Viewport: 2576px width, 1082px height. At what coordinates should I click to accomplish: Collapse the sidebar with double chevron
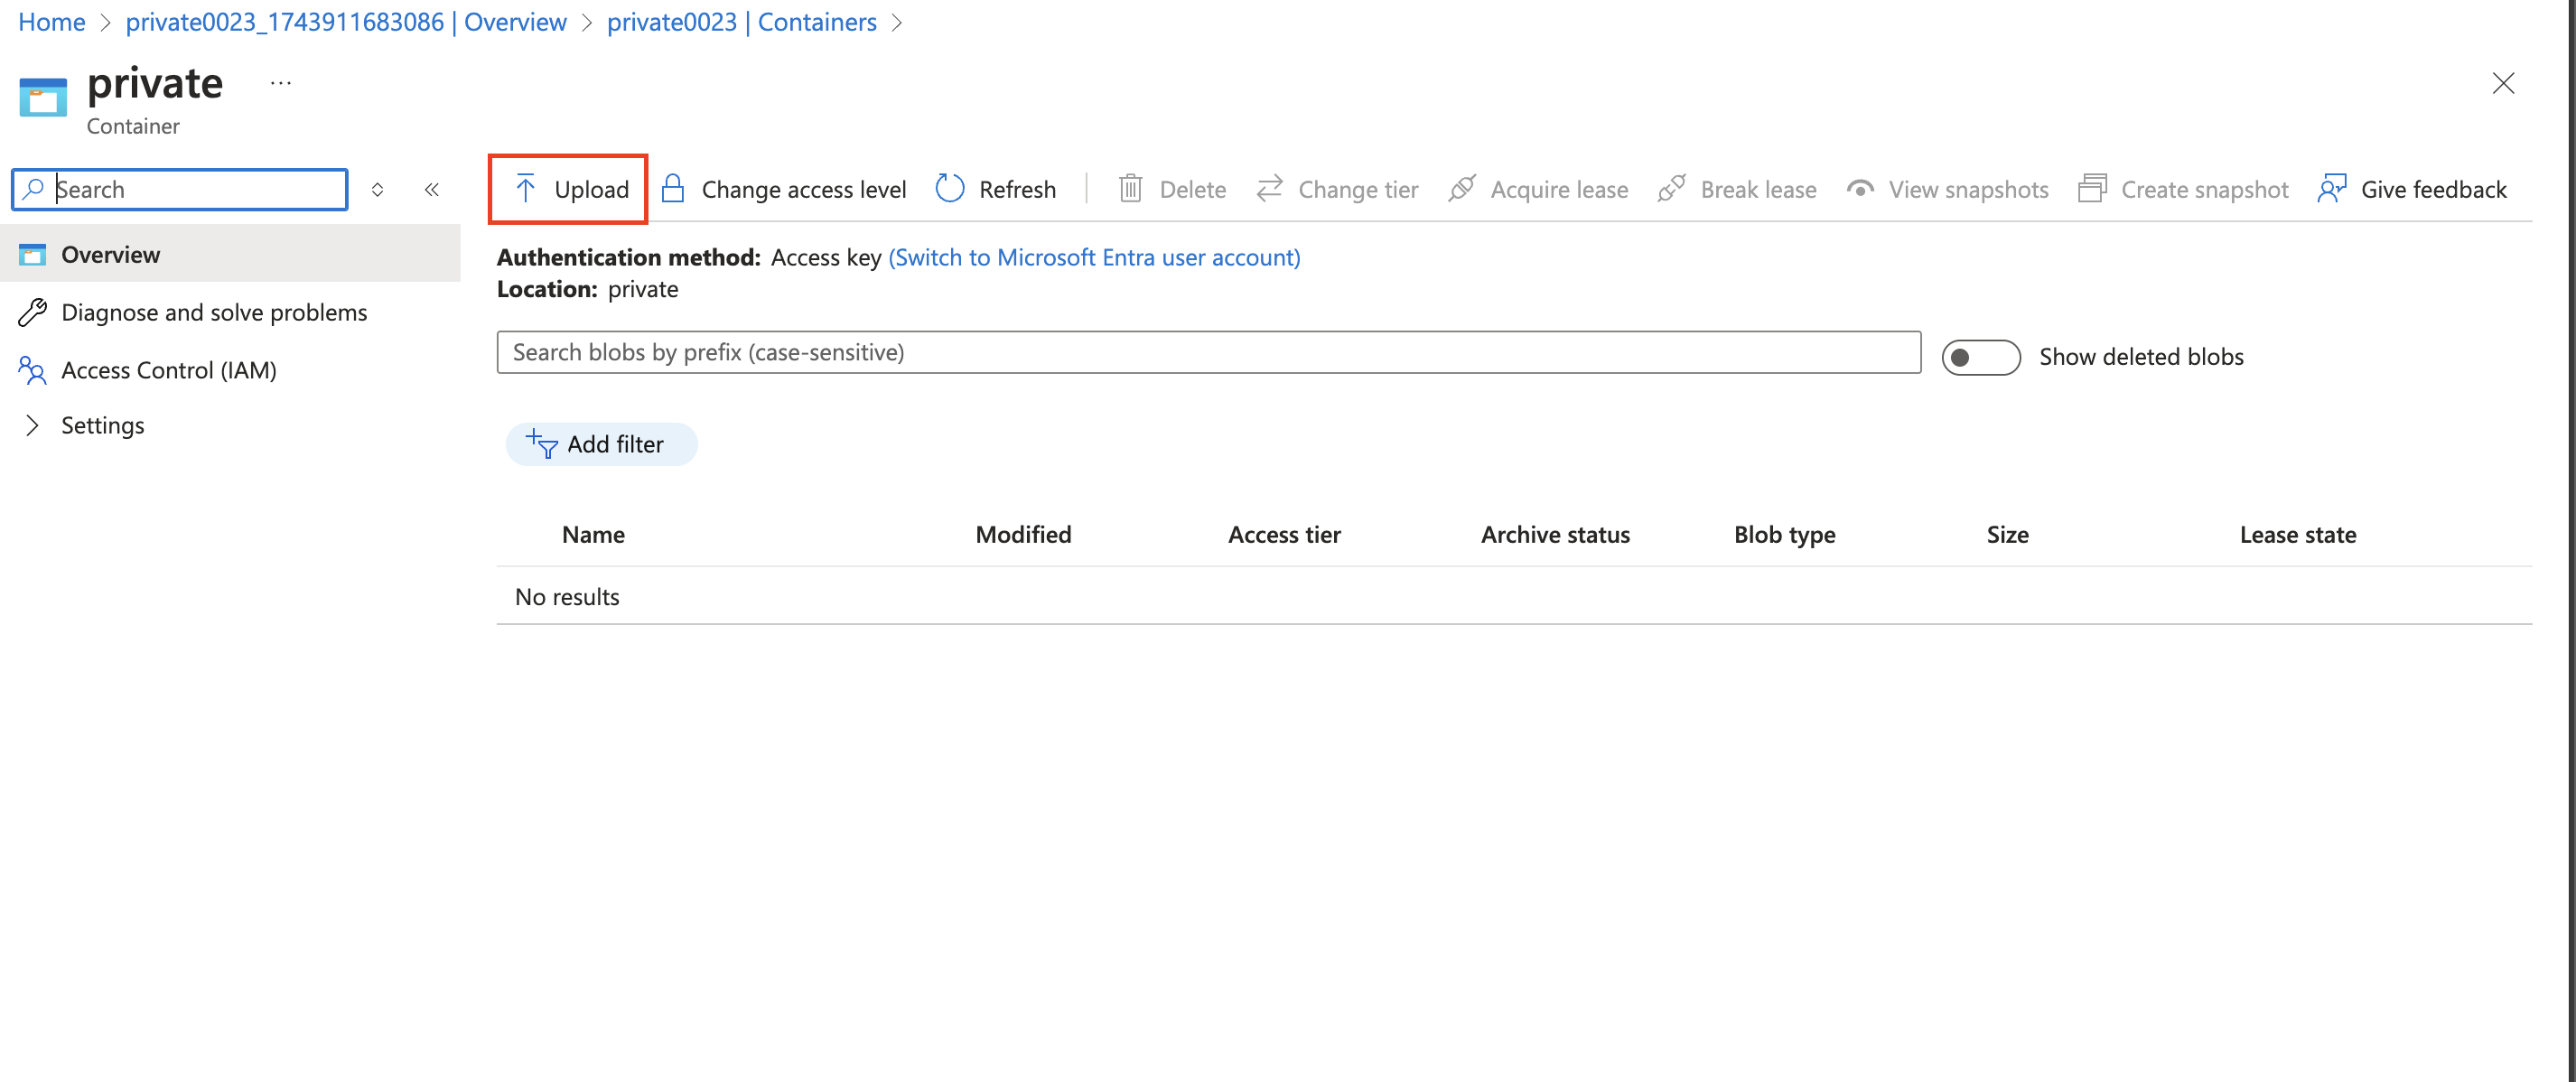(x=431, y=189)
